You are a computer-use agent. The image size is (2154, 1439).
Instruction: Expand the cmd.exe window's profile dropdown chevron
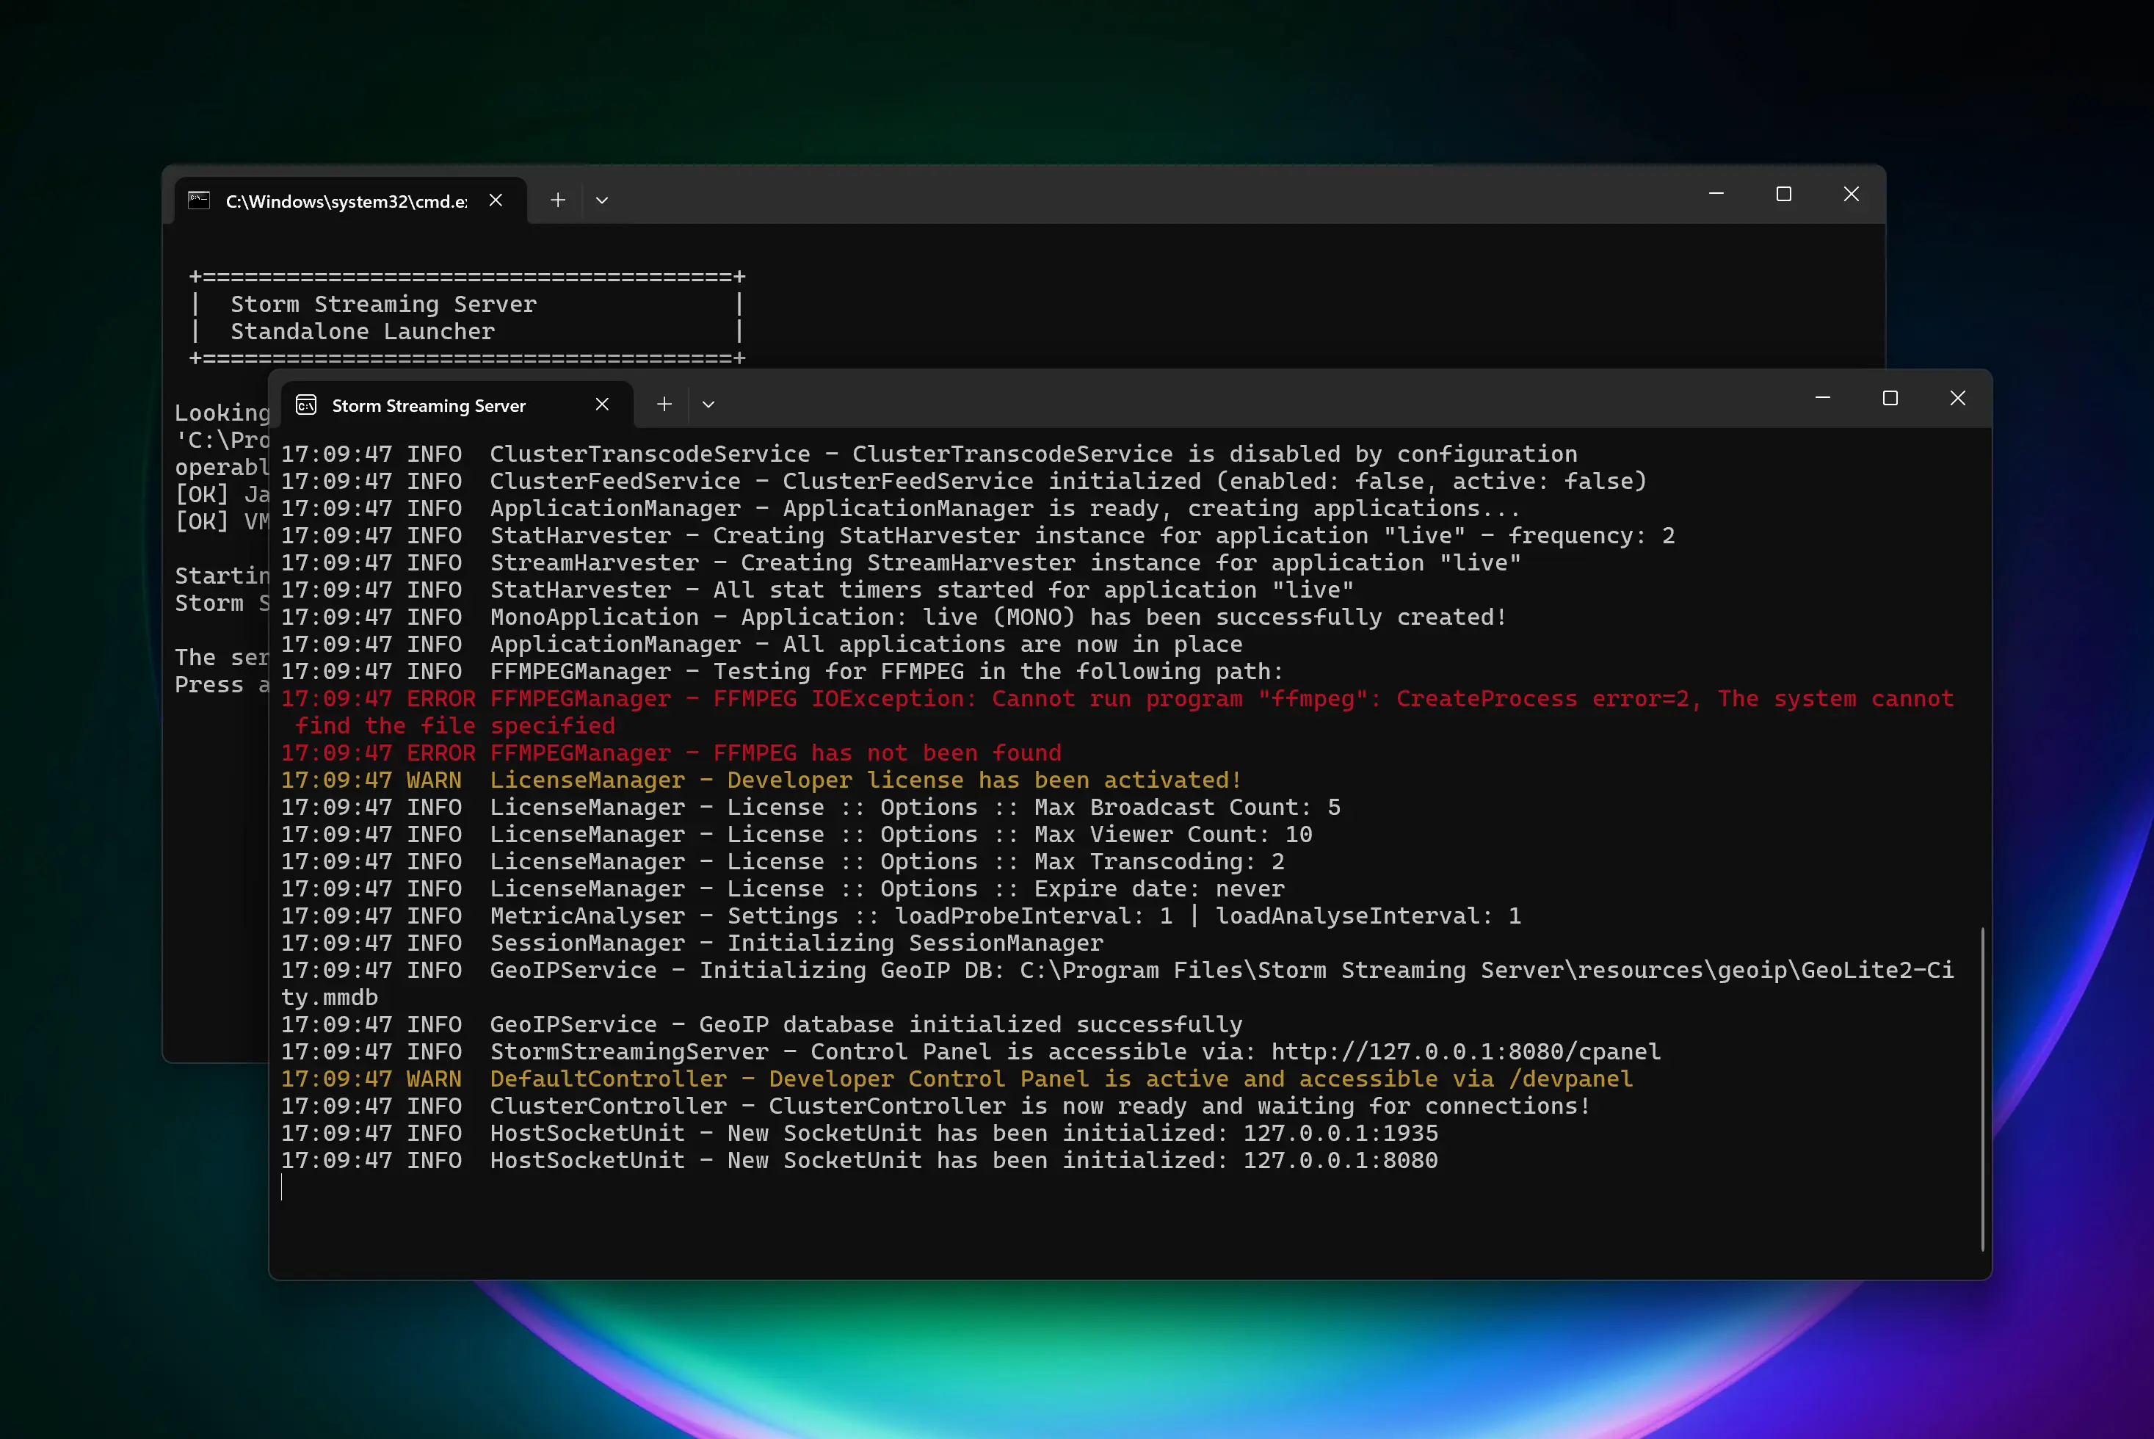(x=602, y=200)
